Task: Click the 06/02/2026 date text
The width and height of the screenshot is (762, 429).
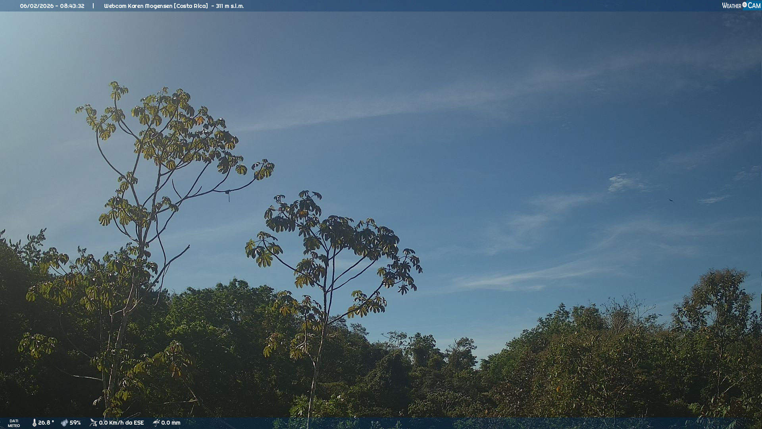Action: point(37,6)
